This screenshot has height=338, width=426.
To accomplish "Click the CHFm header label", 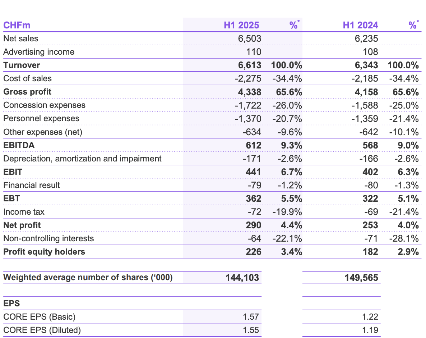I will click(17, 25).
